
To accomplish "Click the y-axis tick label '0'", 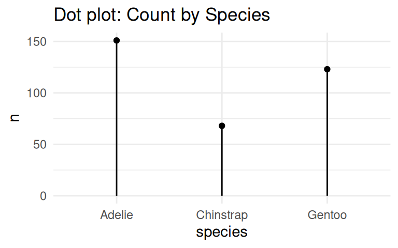I will pos(42,196).
